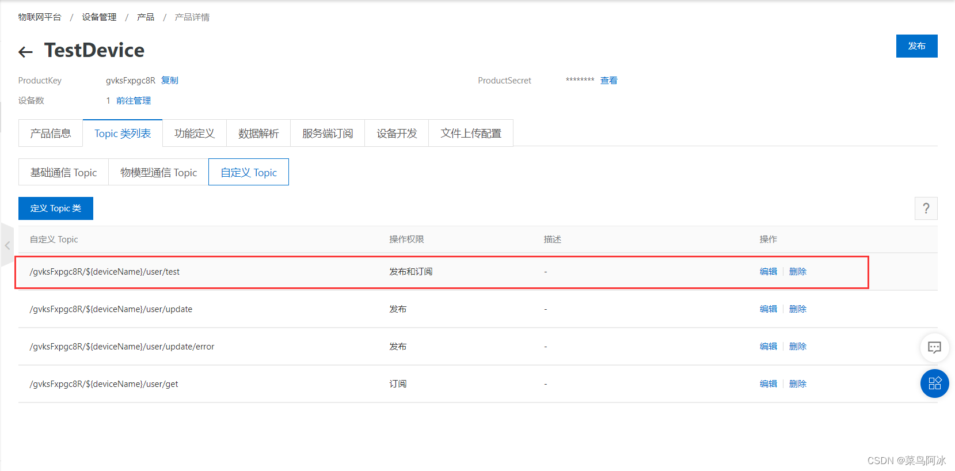
Task: Go to the 设备开发 tab
Action: [397, 134]
